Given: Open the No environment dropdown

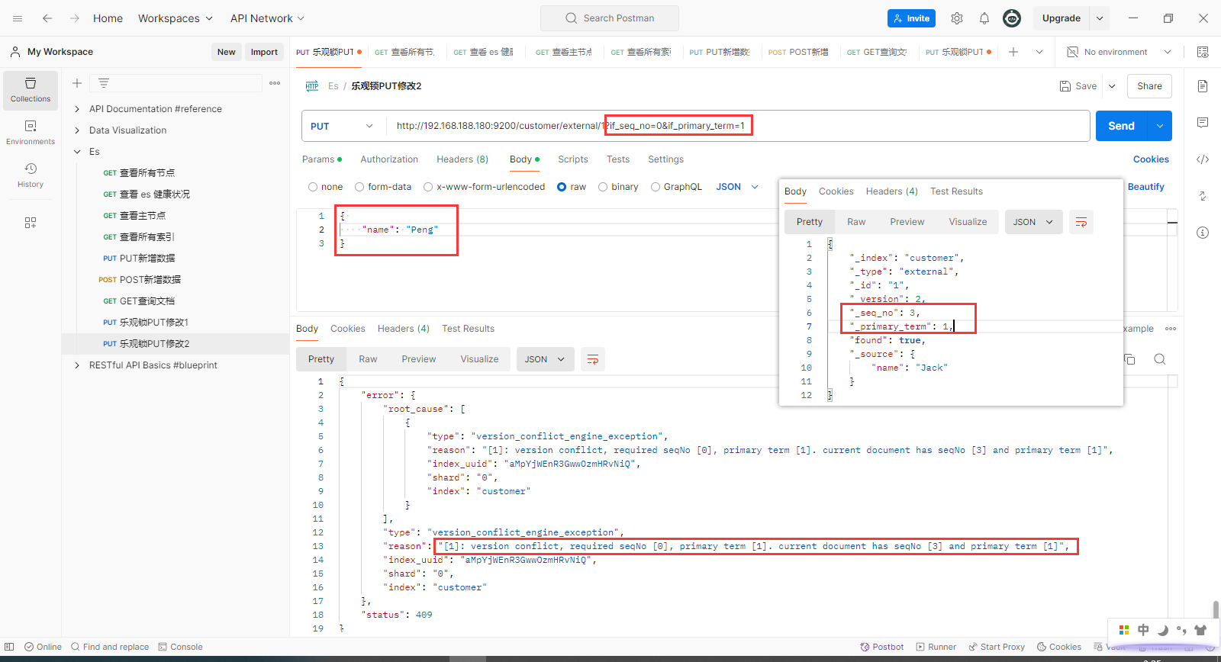Looking at the screenshot, I should (x=1119, y=52).
